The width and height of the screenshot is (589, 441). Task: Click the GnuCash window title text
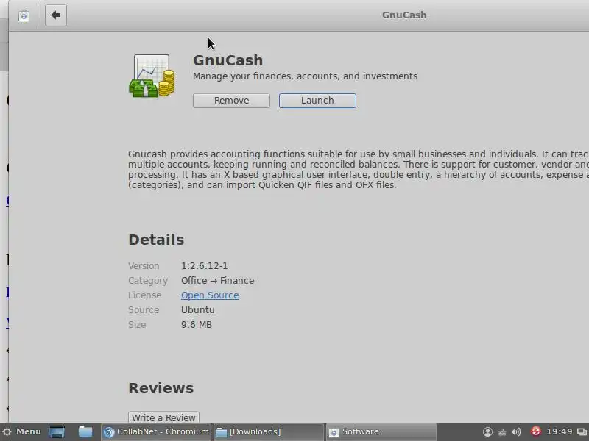point(404,15)
